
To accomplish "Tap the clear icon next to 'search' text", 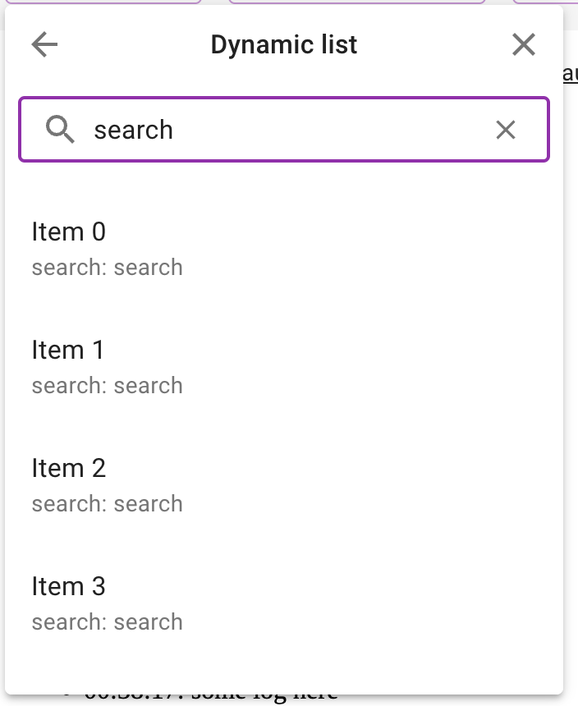I will click(x=506, y=129).
